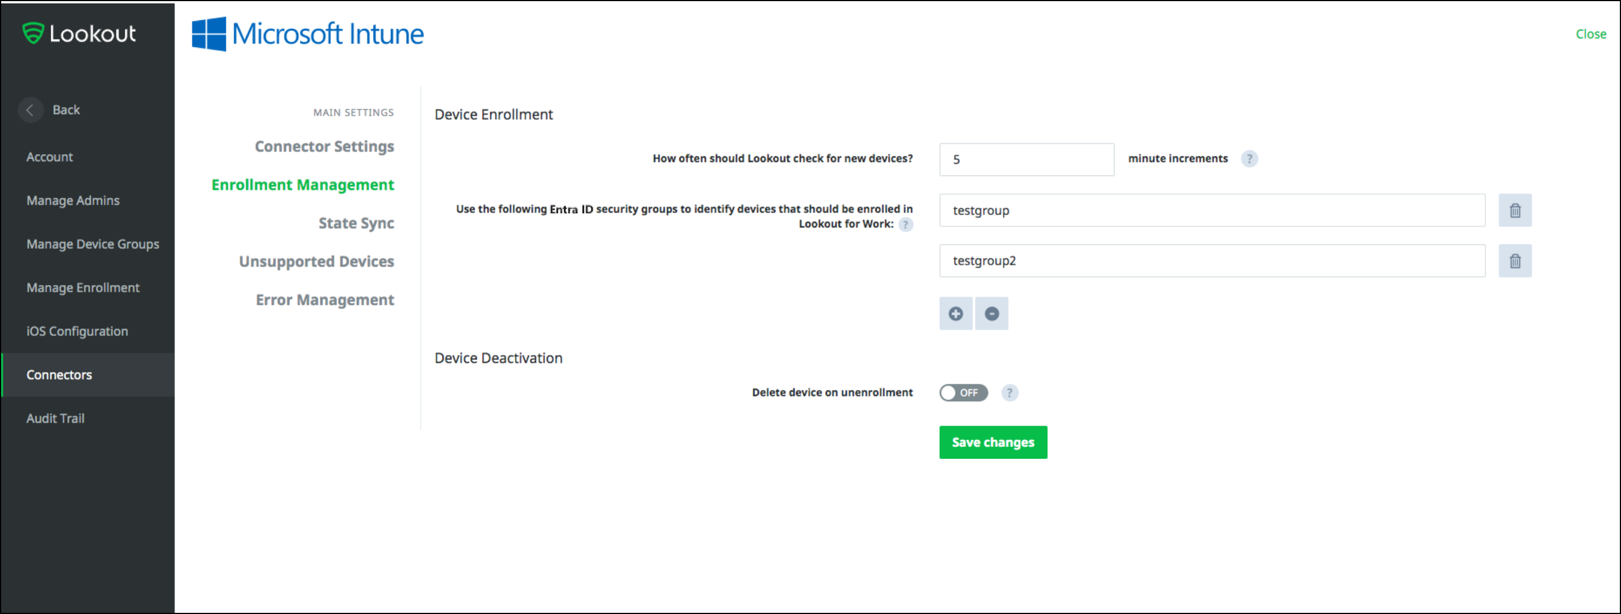Click Save changes button
The width and height of the screenshot is (1621, 614).
click(992, 441)
